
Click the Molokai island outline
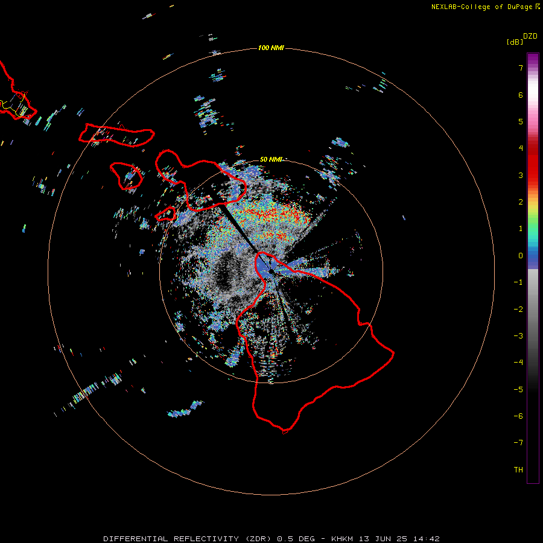116,135
